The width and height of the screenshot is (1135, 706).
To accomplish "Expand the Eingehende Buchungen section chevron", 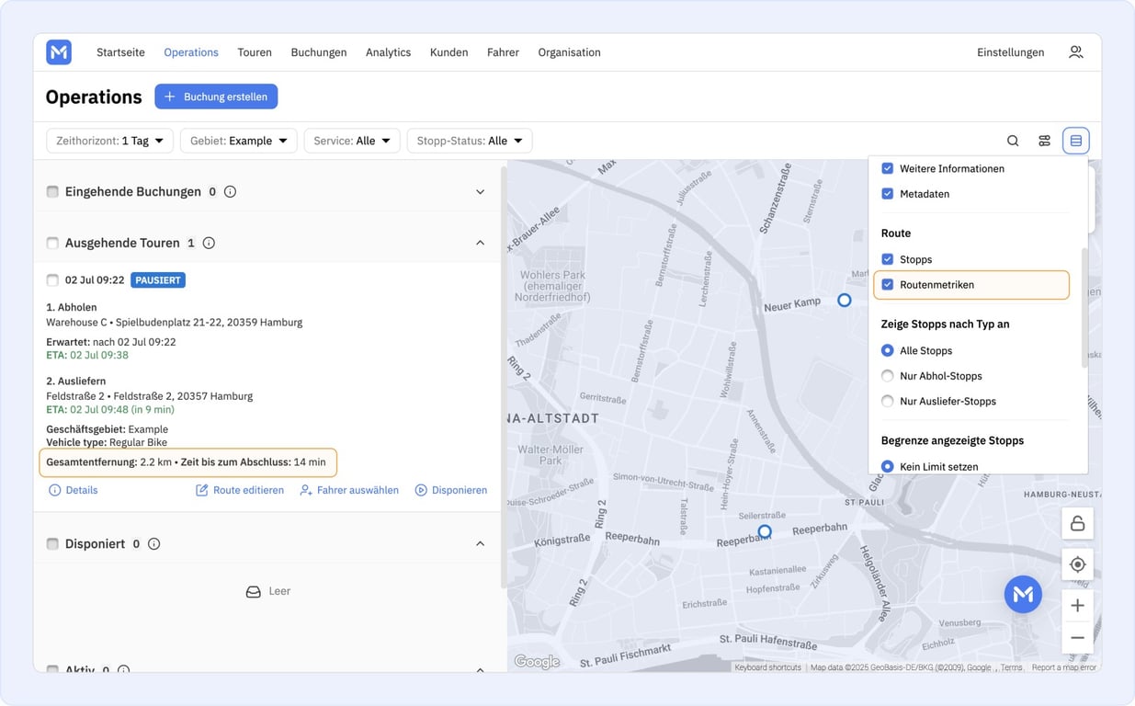I will coord(480,192).
